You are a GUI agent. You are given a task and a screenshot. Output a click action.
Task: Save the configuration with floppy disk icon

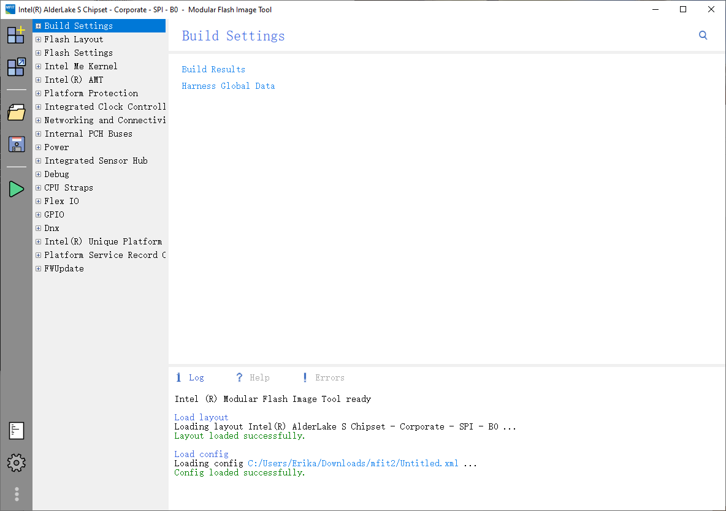coord(17,143)
